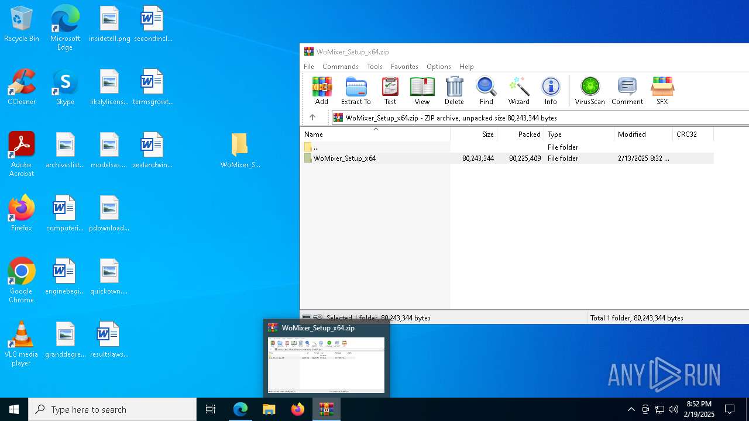Select the insidetell.png desktop file
The height and width of the screenshot is (421, 749).
109,25
